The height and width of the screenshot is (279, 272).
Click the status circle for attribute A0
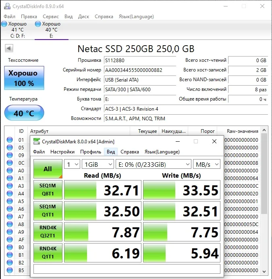(x=10, y=170)
